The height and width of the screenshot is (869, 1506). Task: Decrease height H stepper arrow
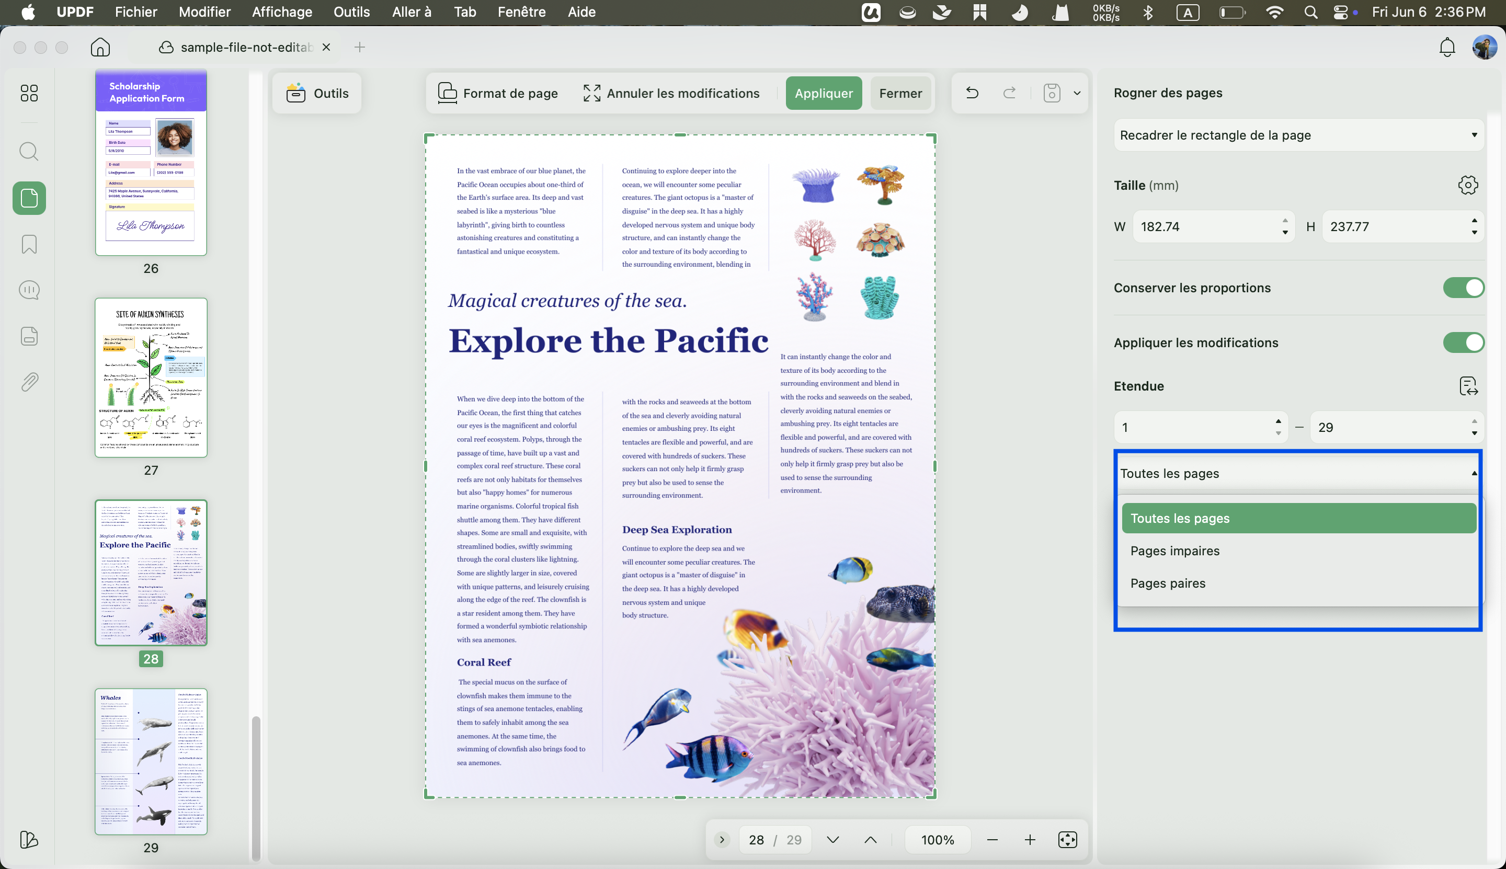coord(1475,233)
